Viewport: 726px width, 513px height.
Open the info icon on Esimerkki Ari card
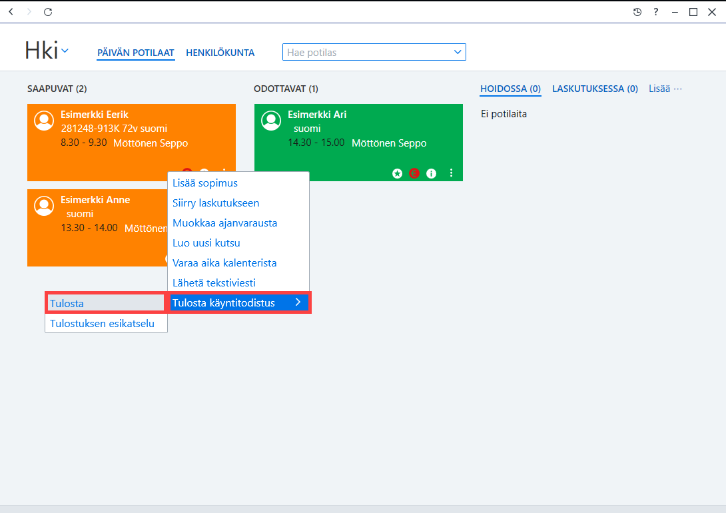pyautogui.click(x=431, y=174)
